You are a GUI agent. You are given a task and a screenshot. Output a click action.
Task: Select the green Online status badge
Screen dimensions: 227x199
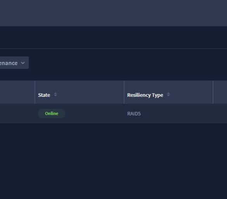pos(52,113)
